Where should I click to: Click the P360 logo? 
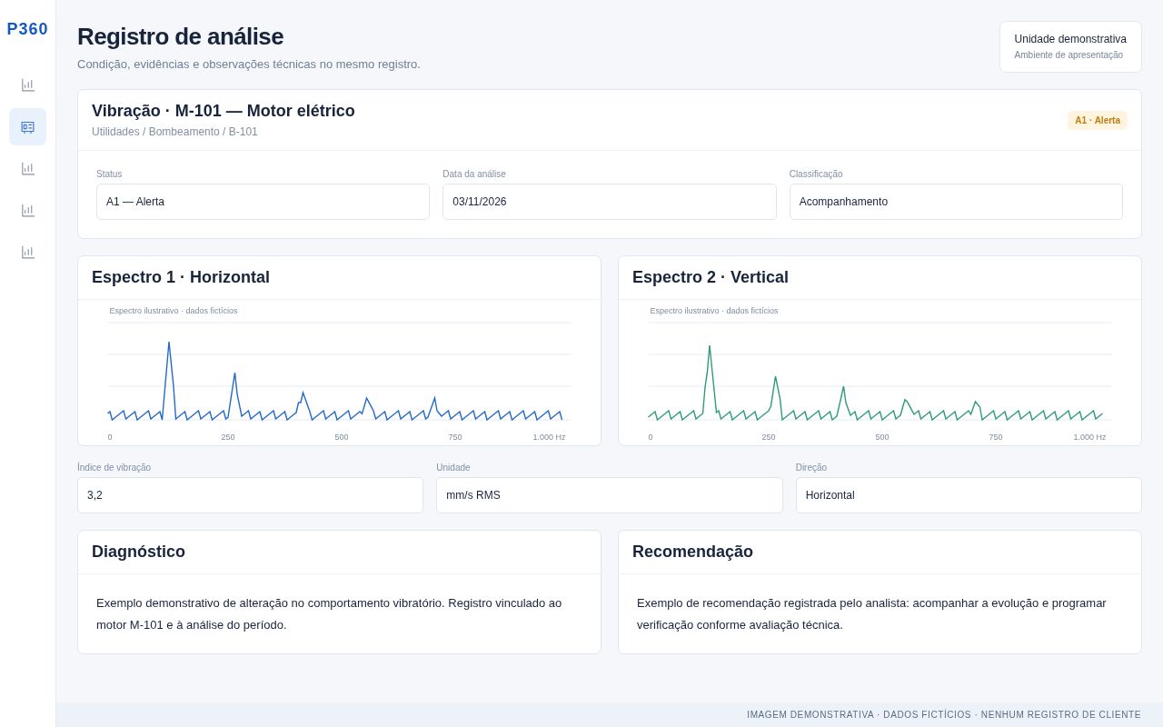pyautogui.click(x=27, y=29)
